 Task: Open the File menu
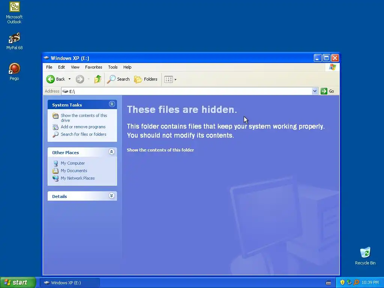pos(49,67)
